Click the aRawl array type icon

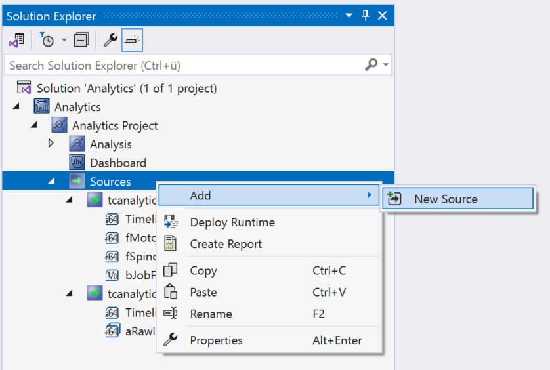[x=112, y=331]
